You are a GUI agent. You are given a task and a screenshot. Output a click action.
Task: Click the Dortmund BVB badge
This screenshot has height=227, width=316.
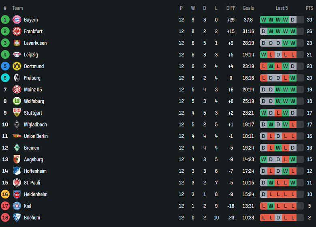point(17,66)
